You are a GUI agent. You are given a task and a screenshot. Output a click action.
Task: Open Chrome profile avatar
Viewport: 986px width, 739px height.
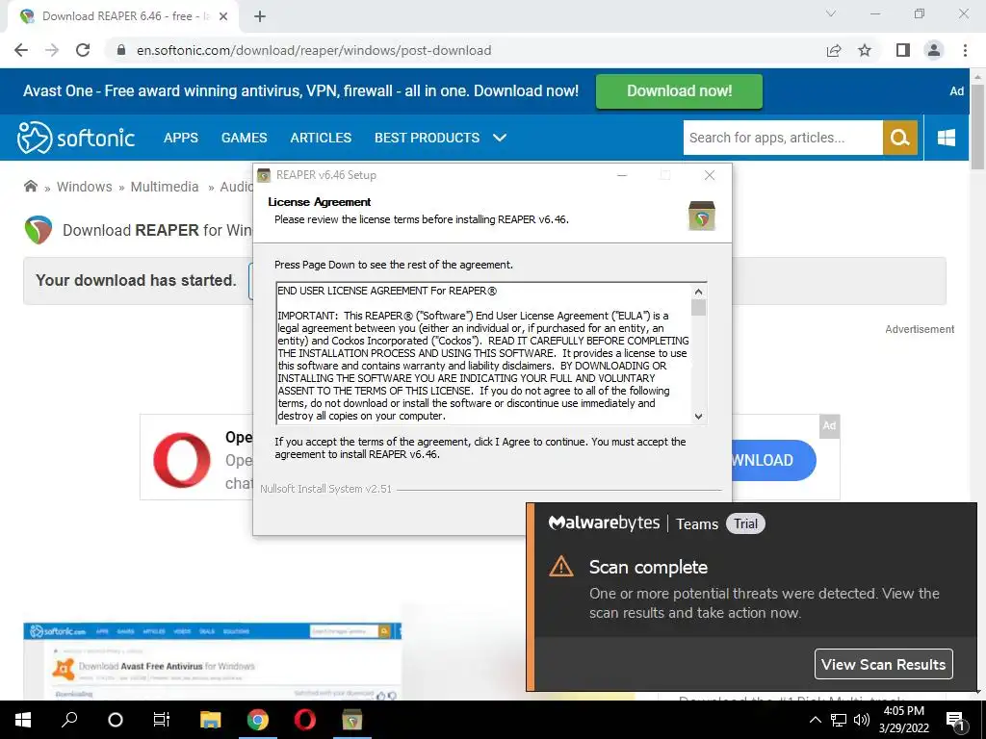934,50
